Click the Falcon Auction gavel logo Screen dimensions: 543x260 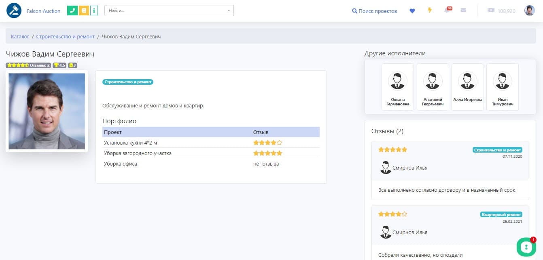(14, 11)
